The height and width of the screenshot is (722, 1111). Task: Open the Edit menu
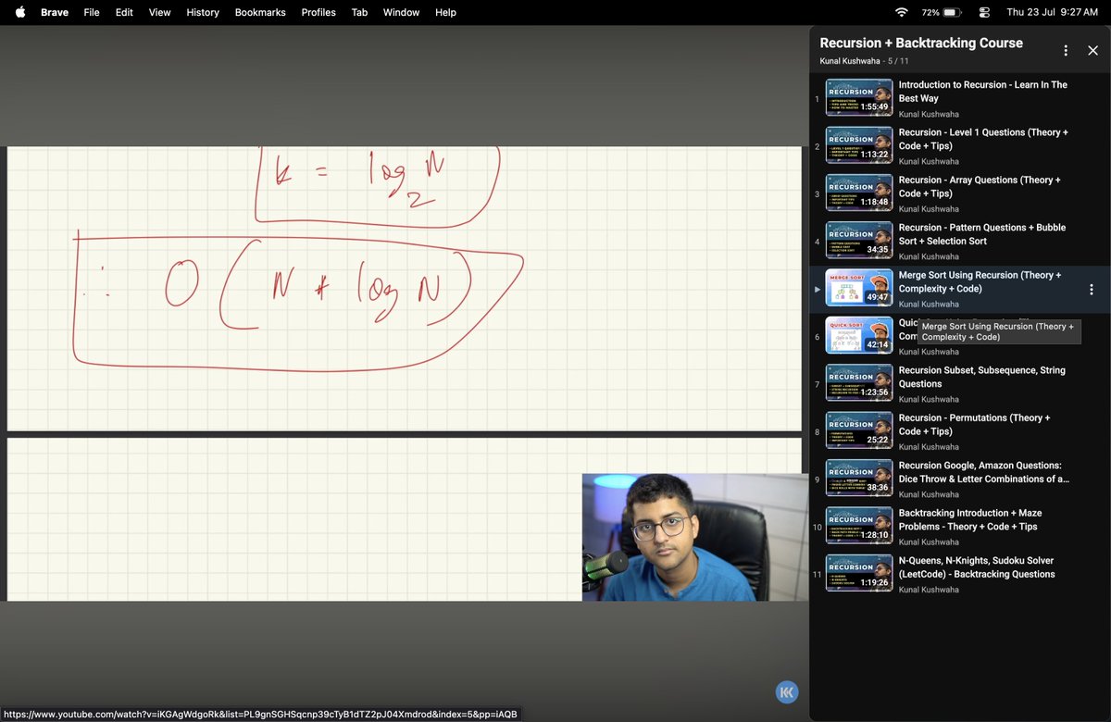[124, 12]
